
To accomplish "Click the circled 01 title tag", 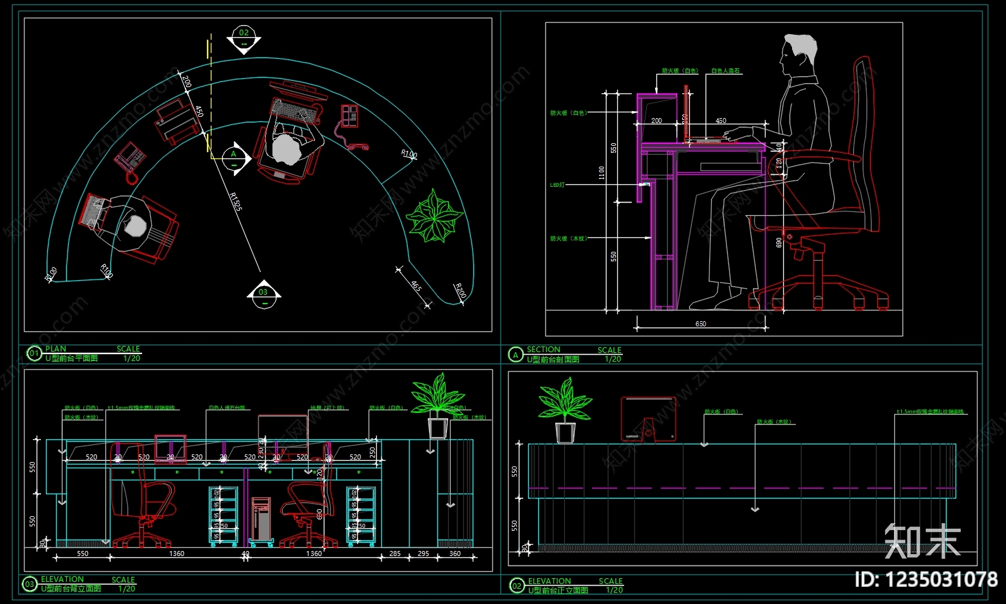I will point(33,354).
